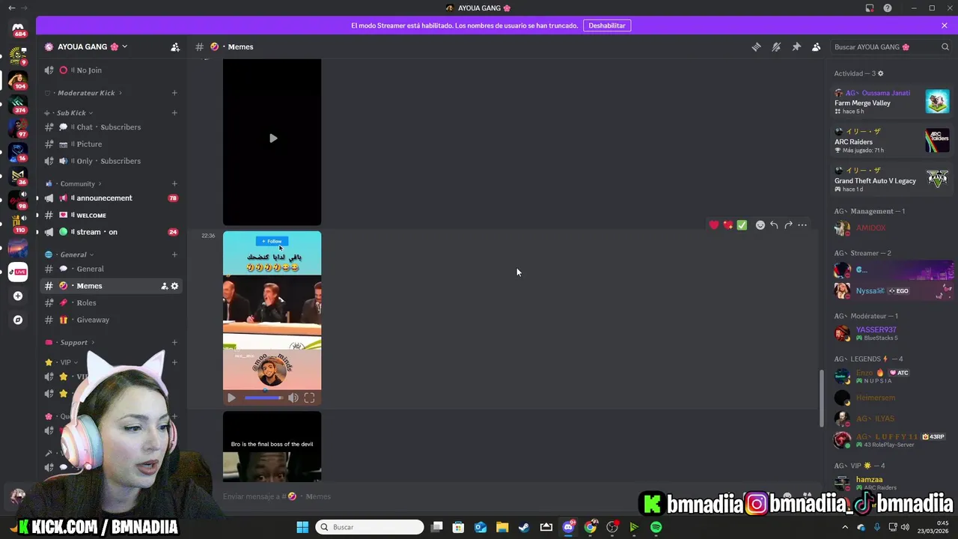The width and height of the screenshot is (958, 539).
Task: Open the add reaction smiley picker
Action: (x=760, y=225)
